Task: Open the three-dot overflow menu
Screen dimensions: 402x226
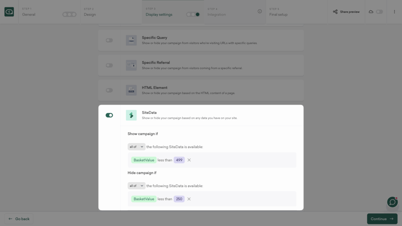Action: click(x=394, y=12)
